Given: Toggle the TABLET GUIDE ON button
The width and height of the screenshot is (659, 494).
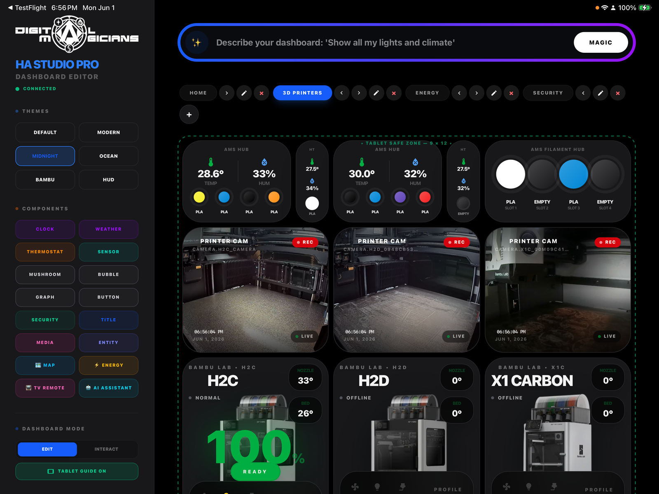Looking at the screenshot, I should coord(77,471).
